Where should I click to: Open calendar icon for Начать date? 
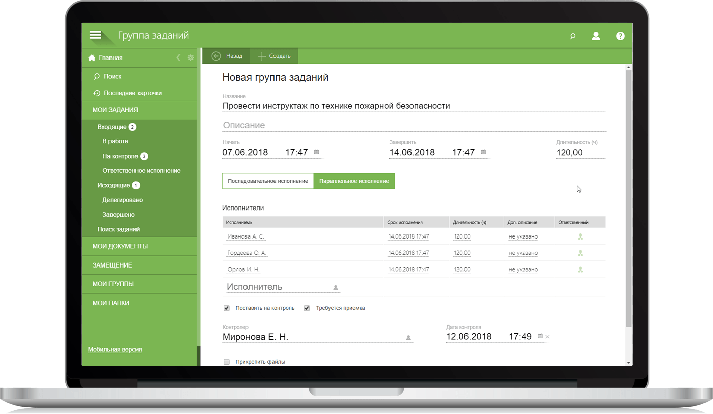point(316,152)
